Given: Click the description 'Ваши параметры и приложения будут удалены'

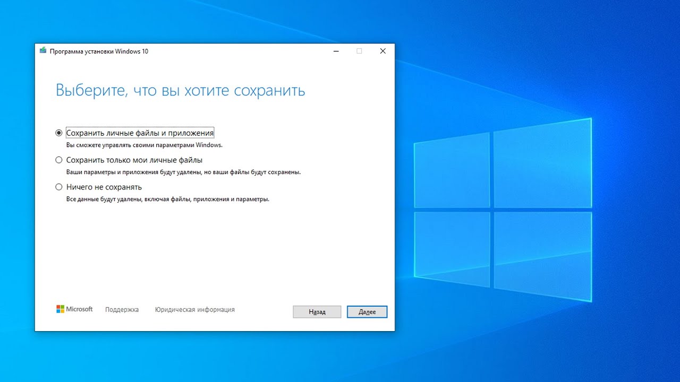Looking at the screenshot, I should pos(183,172).
